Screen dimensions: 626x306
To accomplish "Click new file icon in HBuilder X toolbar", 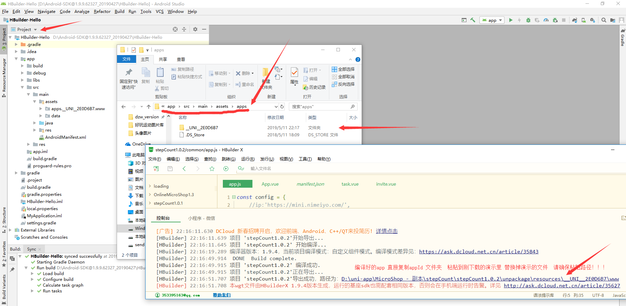I will tap(156, 169).
